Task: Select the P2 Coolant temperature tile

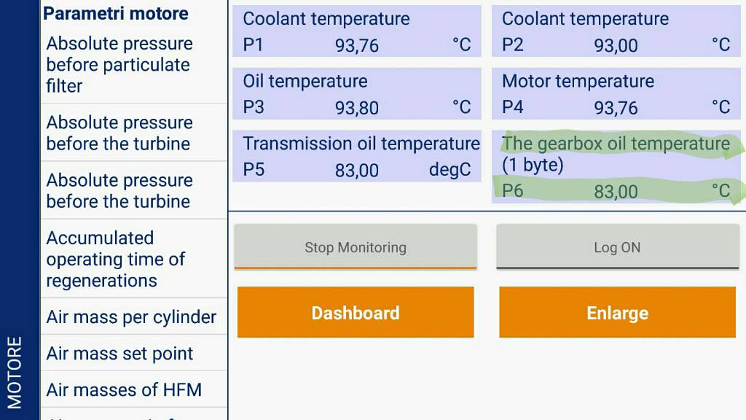Action: [616, 31]
